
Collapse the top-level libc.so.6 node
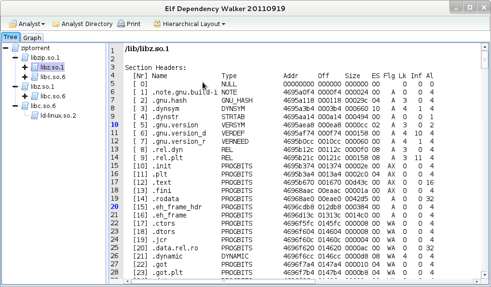(x=15, y=106)
